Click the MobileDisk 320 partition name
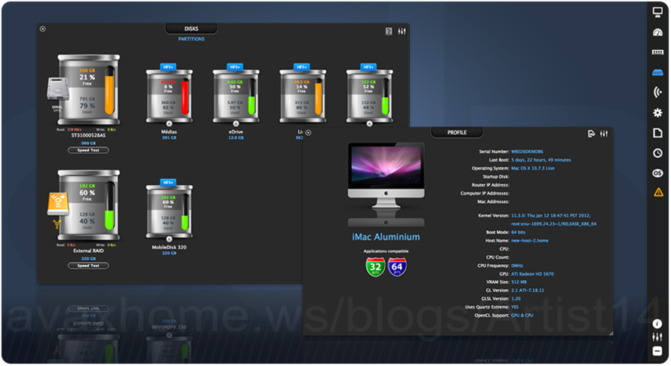671x366 pixels. (x=169, y=248)
